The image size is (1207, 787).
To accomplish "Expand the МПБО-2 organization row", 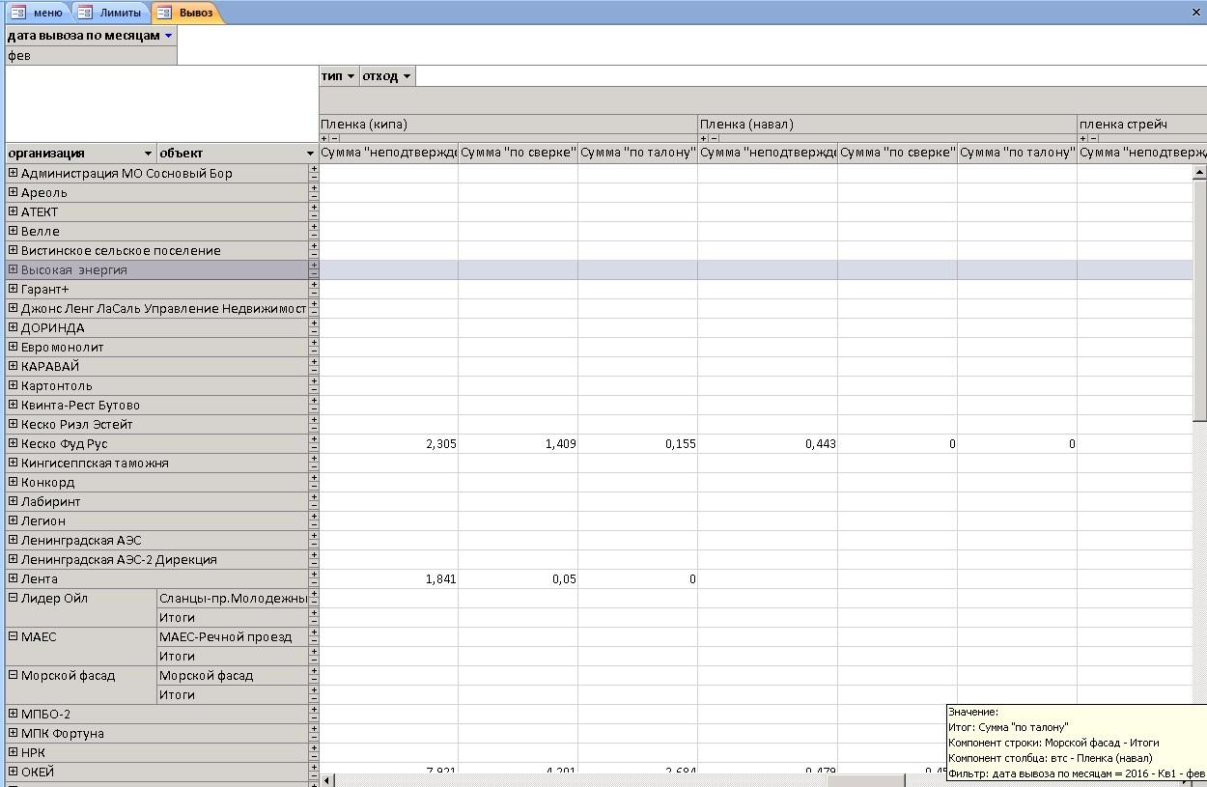I will click(x=14, y=714).
